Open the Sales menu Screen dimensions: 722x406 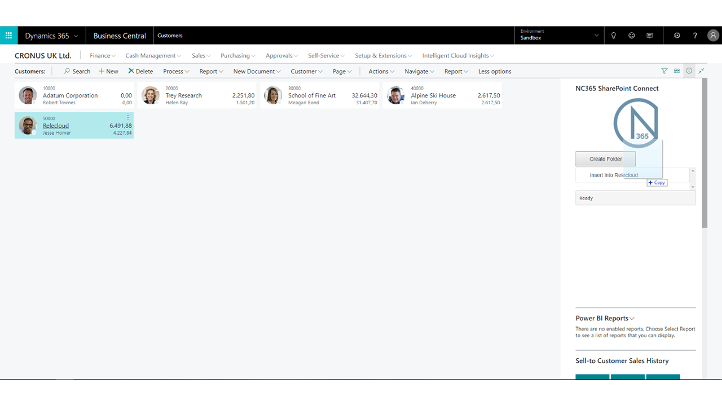201,56
